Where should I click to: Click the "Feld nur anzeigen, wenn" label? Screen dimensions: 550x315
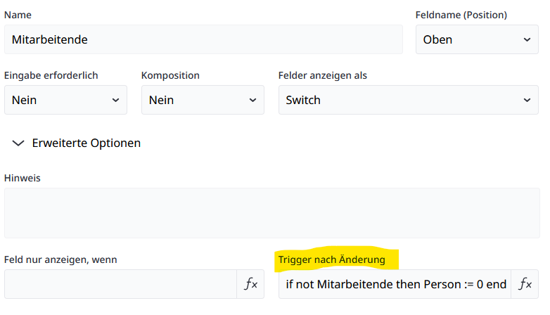click(60, 259)
